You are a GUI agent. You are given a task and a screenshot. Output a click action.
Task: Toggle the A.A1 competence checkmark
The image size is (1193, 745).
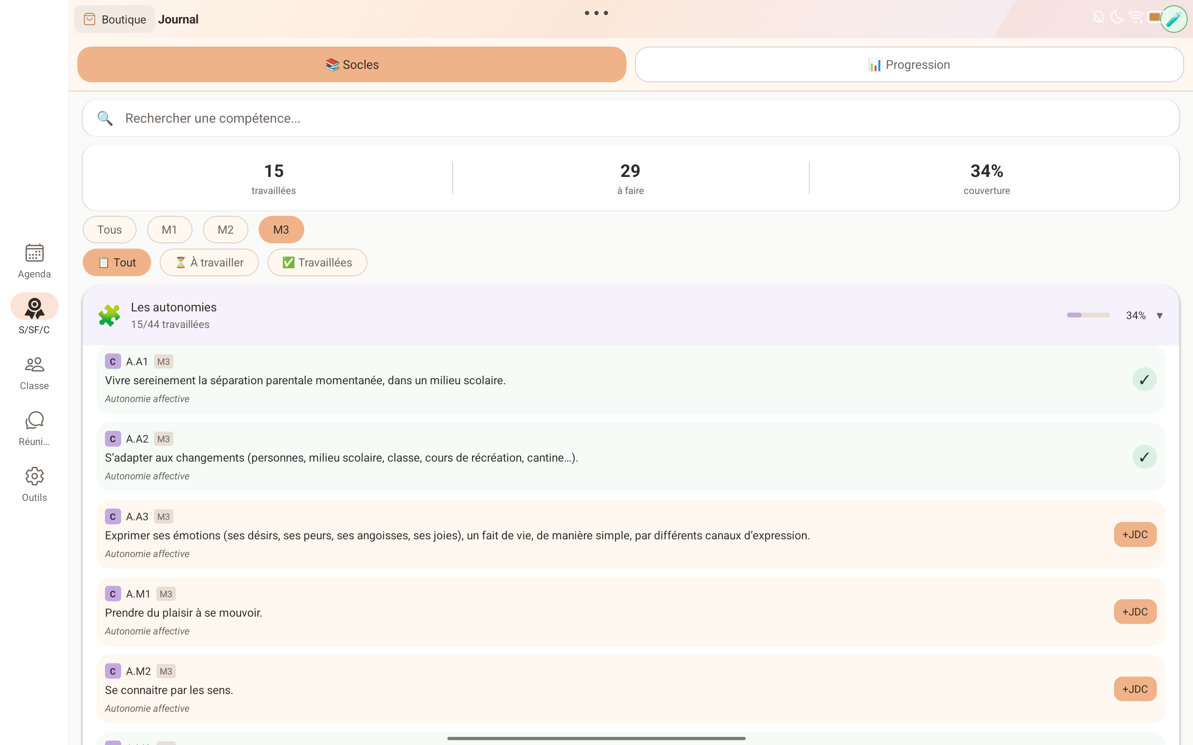pyautogui.click(x=1145, y=379)
